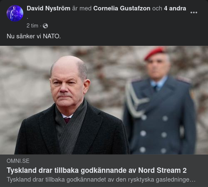The width and height of the screenshot is (208, 187).
Task: Show the '4 andra' tagged people list
Action: [x=175, y=8]
